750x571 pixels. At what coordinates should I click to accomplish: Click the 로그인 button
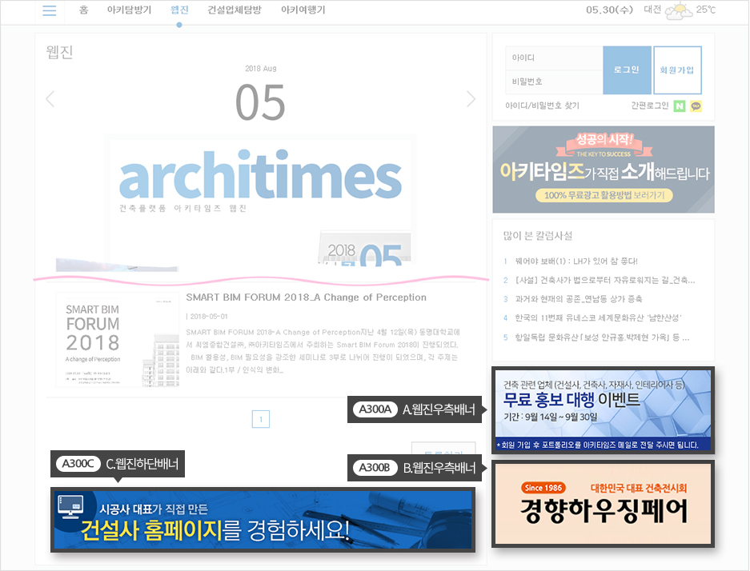(x=626, y=70)
